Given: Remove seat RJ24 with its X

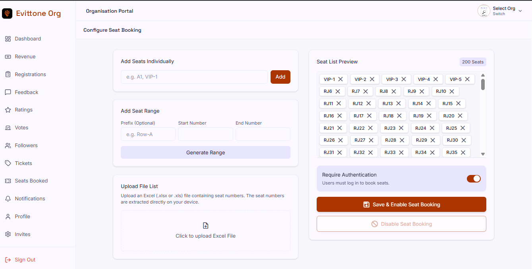Looking at the screenshot, I should click(x=432, y=128).
